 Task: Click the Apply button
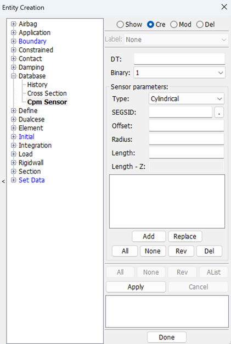click(x=136, y=287)
